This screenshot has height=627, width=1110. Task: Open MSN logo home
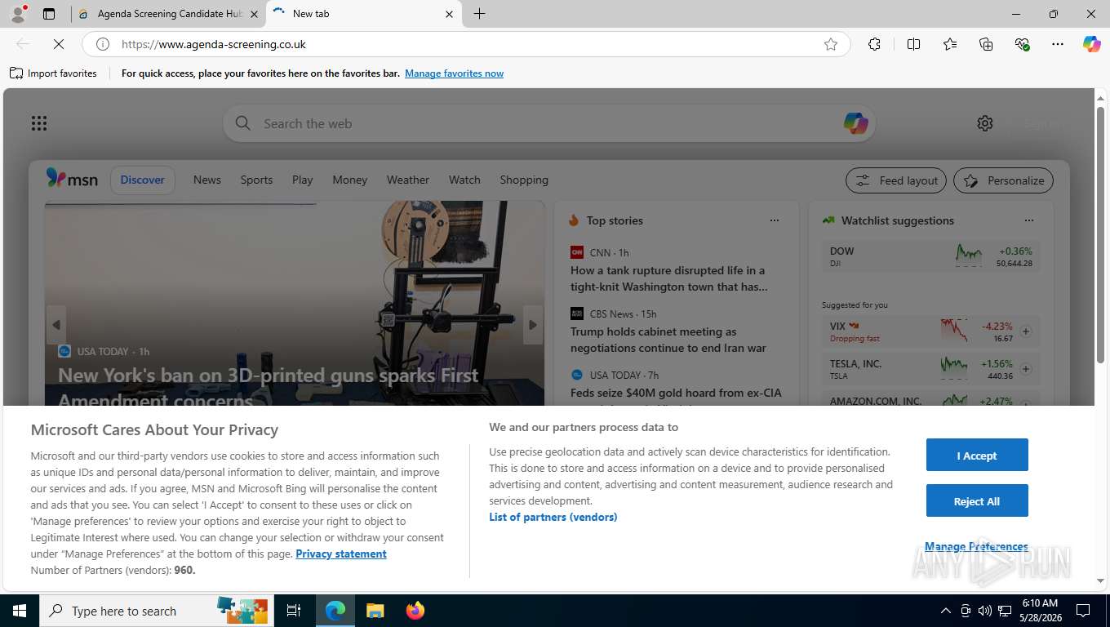click(x=72, y=179)
